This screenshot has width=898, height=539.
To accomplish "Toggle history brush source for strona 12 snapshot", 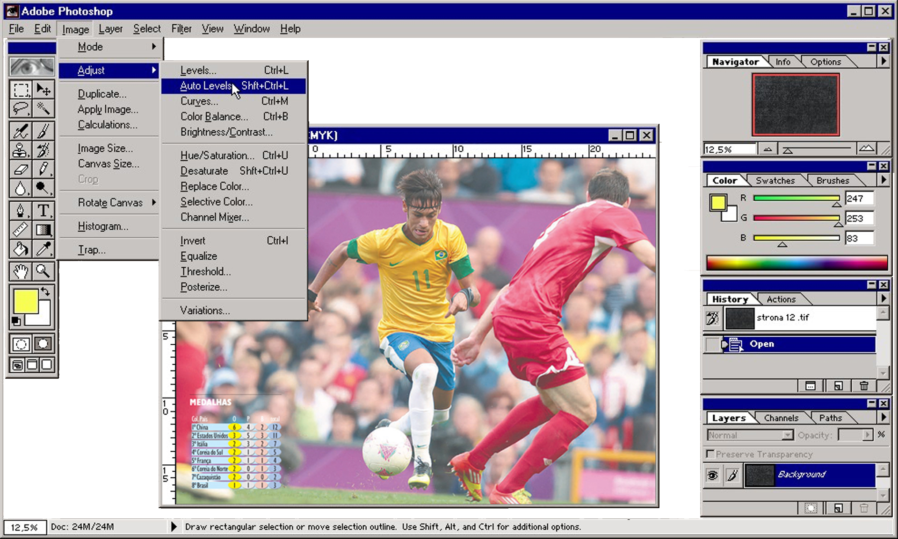I will [x=712, y=319].
